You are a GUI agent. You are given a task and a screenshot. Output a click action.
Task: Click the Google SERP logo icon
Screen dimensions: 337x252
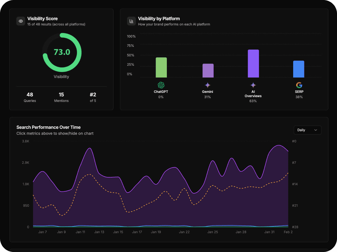click(299, 85)
